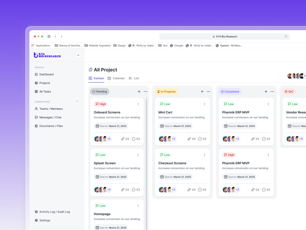Open Pending column more options
The image size is (306, 230).
[x=145, y=91]
